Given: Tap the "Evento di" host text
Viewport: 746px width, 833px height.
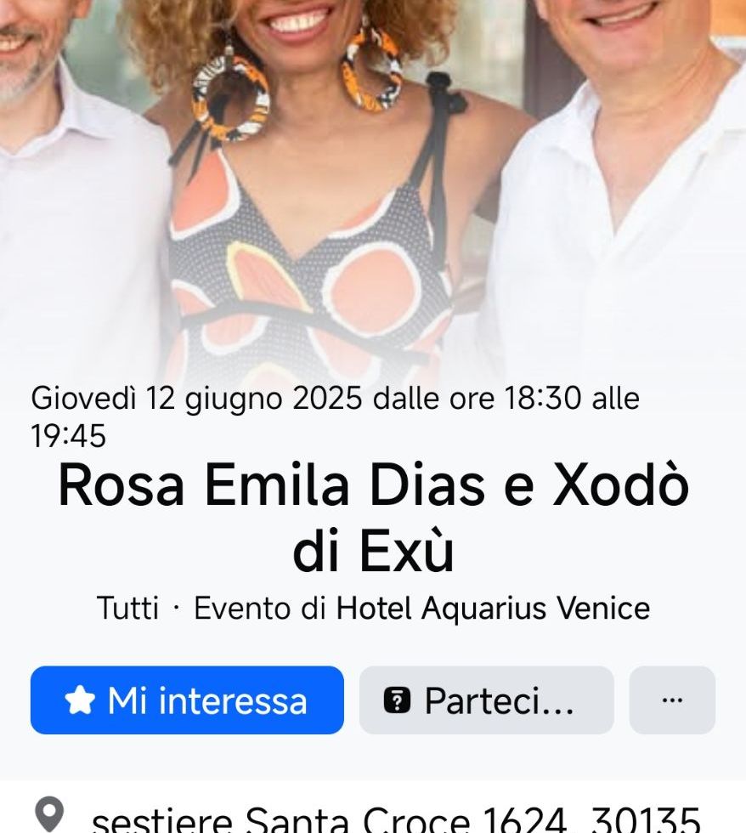Looking at the screenshot, I should [260, 609].
